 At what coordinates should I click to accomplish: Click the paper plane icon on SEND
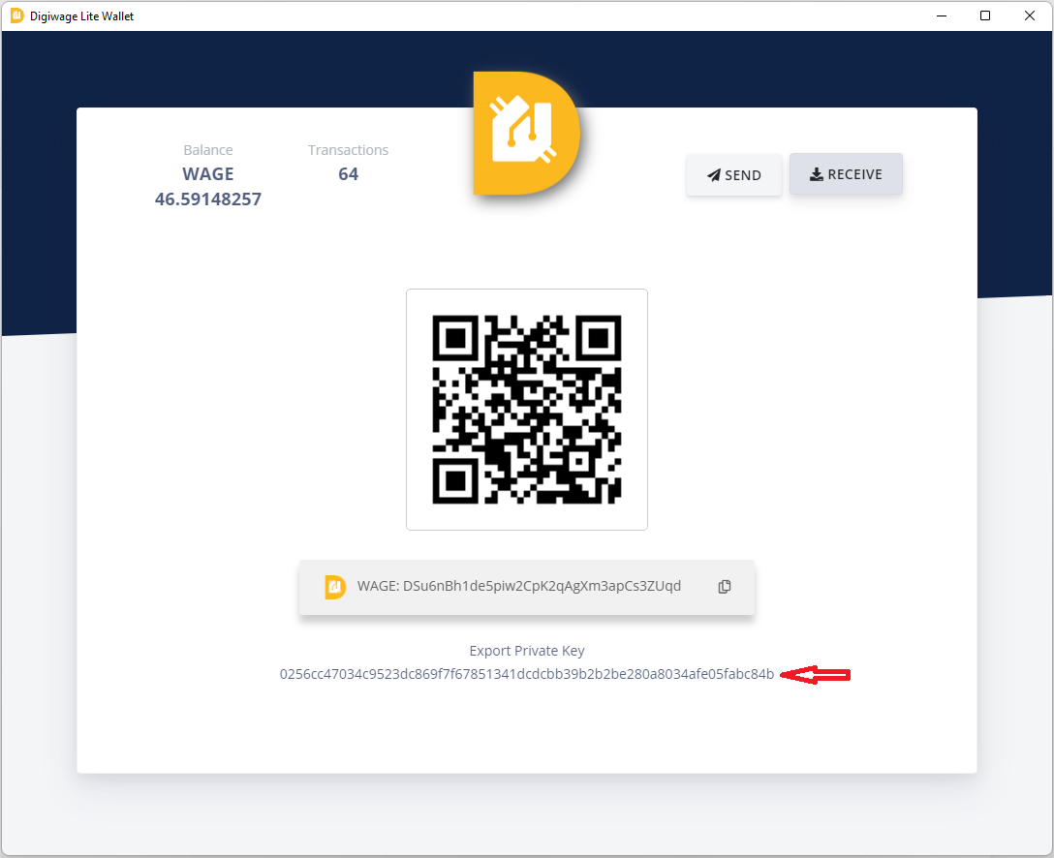pos(714,175)
